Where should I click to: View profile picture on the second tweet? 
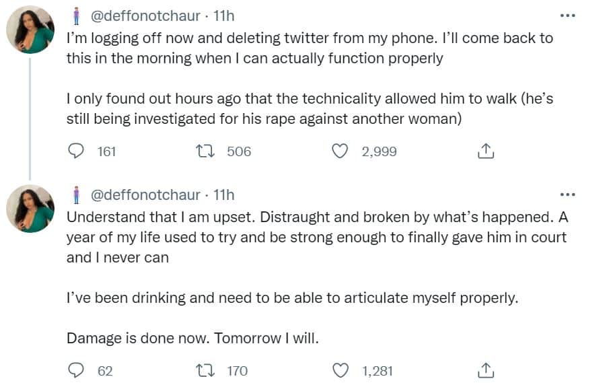click(x=30, y=209)
